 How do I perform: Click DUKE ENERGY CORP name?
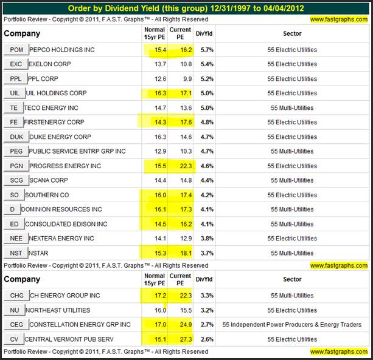point(60,137)
